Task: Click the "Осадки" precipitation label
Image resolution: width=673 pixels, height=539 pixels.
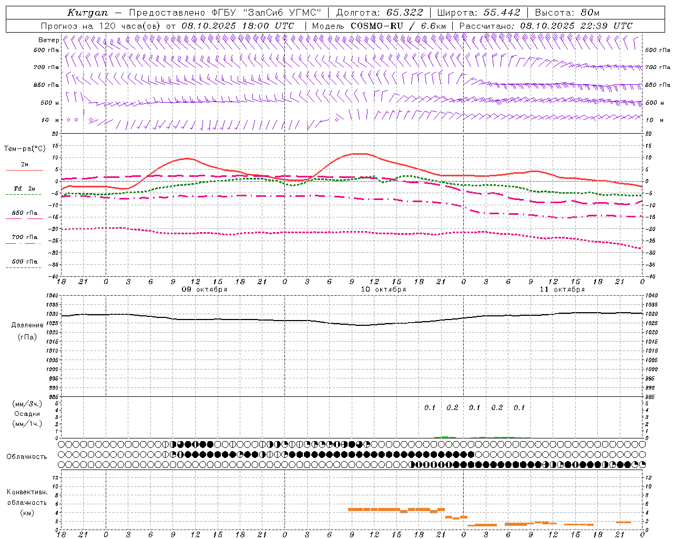Action: click(x=27, y=414)
